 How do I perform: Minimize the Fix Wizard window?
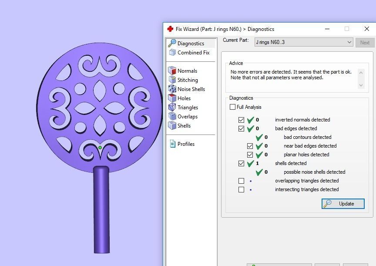tap(327, 29)
